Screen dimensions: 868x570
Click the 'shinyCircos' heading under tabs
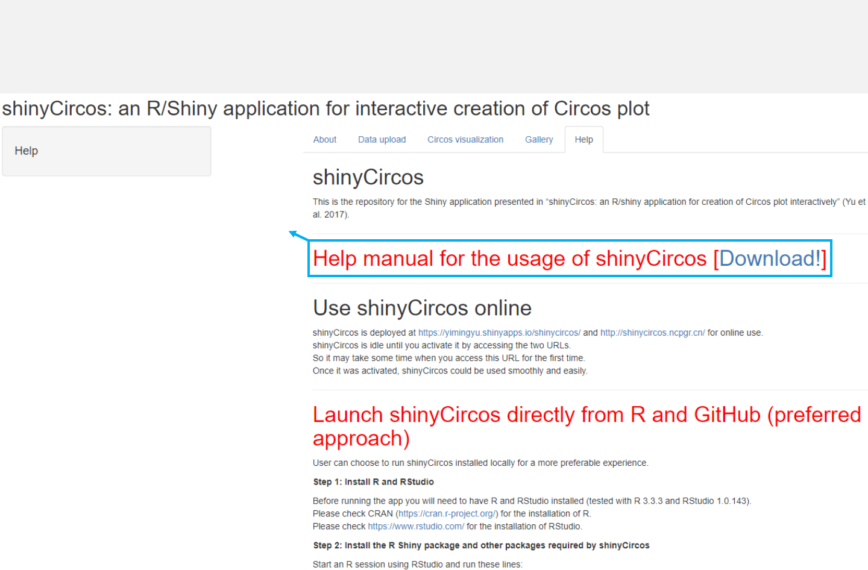(368, 177)
